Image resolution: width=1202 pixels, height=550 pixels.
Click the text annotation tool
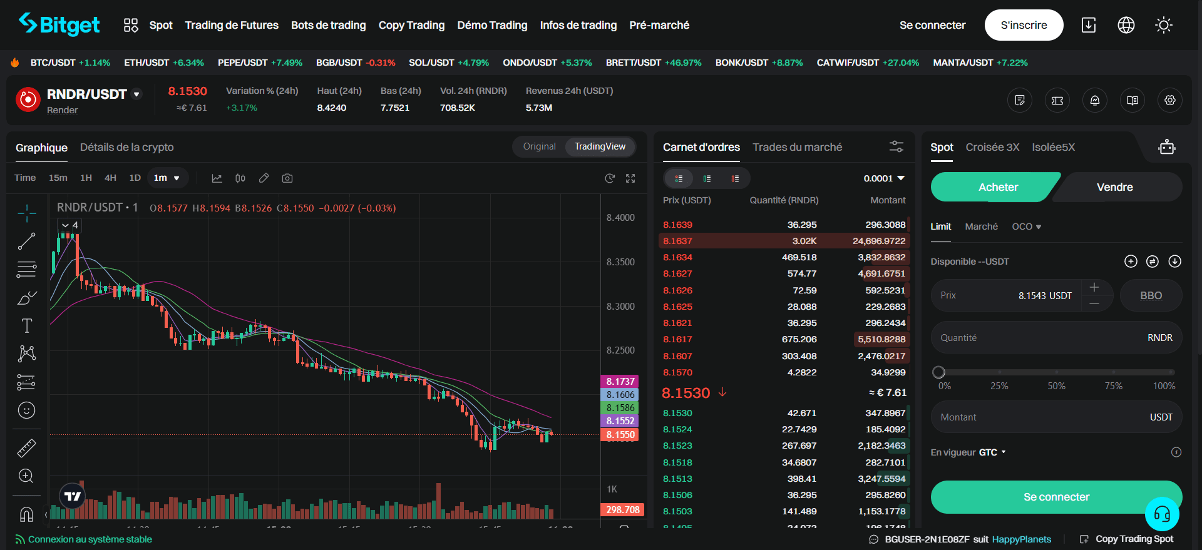[x=26, y=325]
